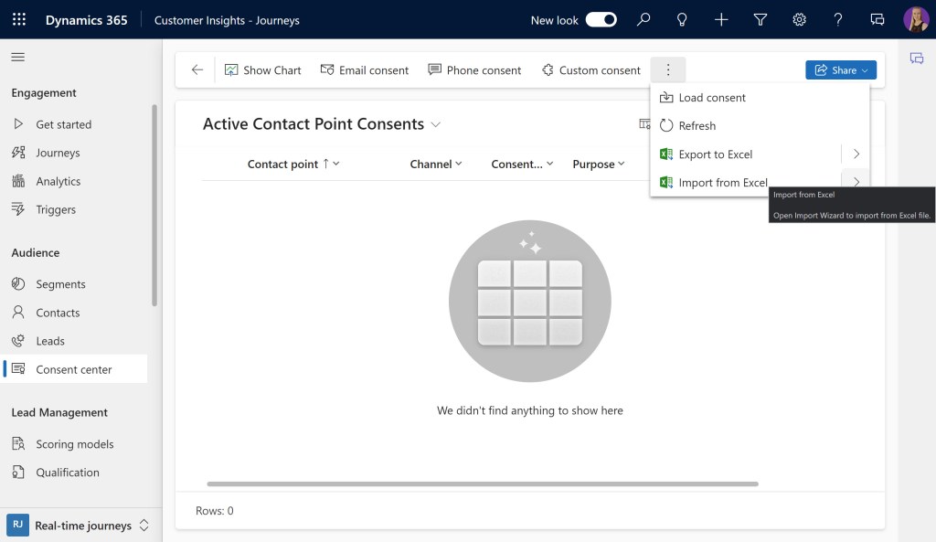Expand the Export to Excel submenu
Viewport: 936px width, 542px height.
point(856,154)
